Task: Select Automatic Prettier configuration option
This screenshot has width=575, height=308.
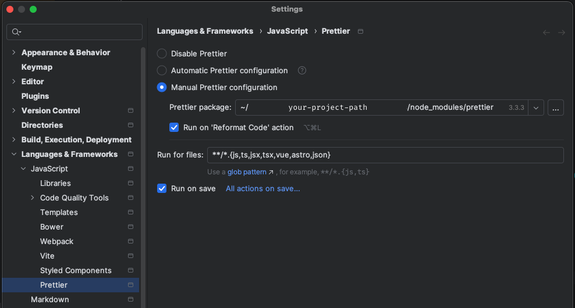Action: (162, 70)
